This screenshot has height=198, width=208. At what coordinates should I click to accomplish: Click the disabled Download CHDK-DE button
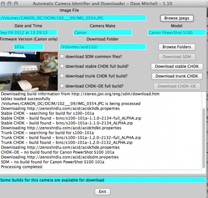click(177, 86)
